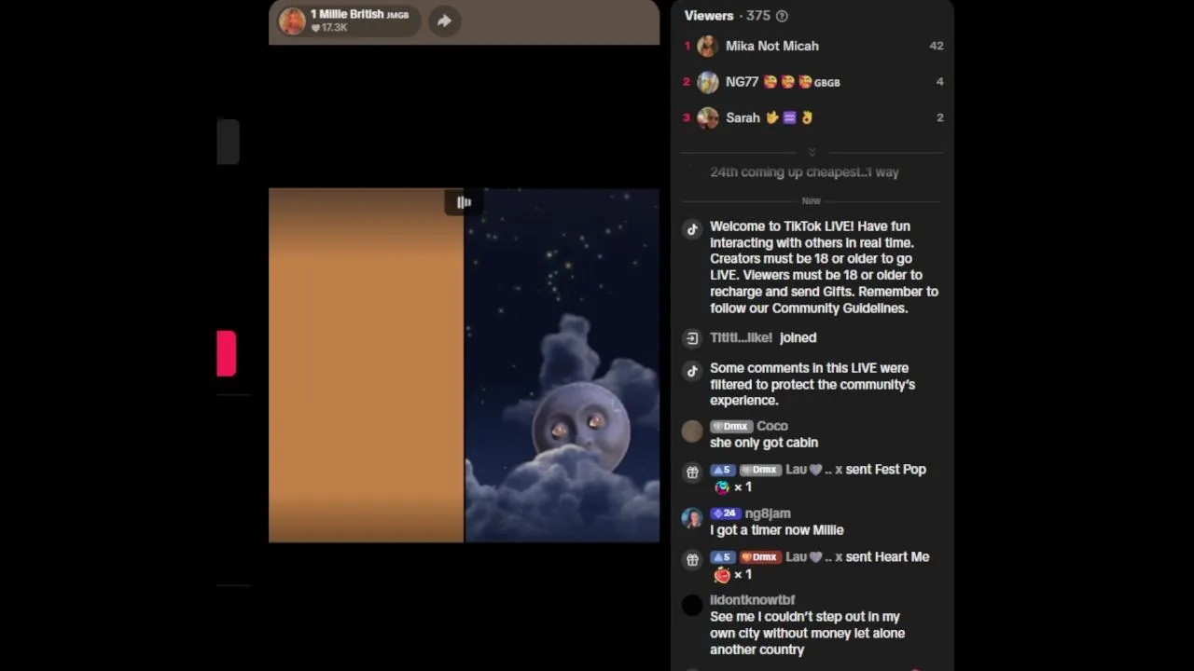The width and height of the screenshot is (1194, 671).
Task: Open Millie British profile avatar
Action: tap(293, 21)
